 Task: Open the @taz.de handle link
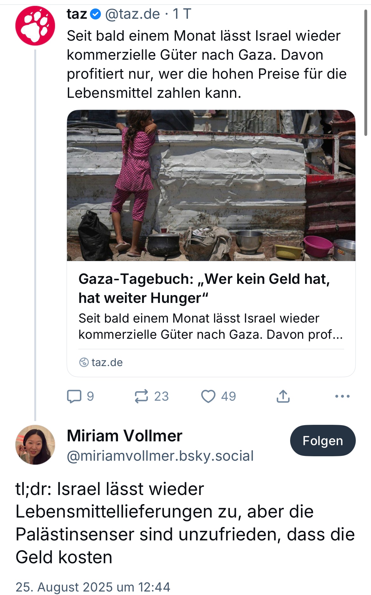click(x=132, y=14)
